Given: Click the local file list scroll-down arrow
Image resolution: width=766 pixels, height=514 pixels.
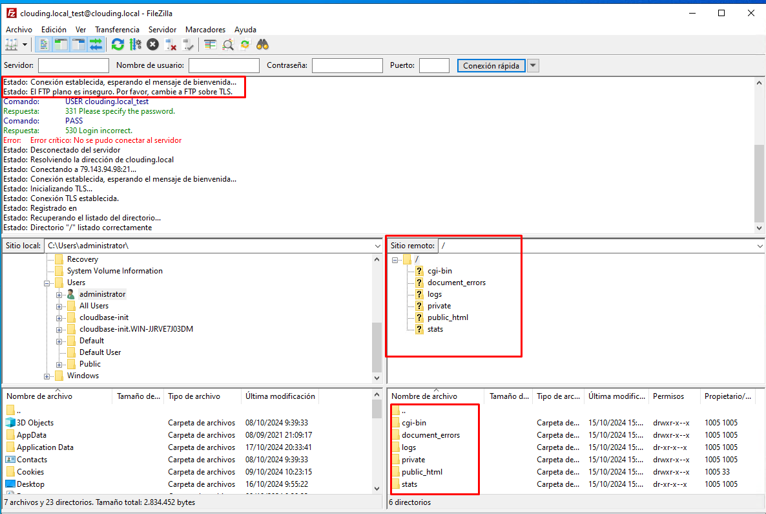Looking at the screenshot, I should pyautogui.click(x=377, y=488).
